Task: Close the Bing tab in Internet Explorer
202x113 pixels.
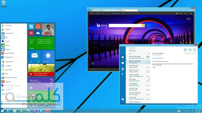Action: 137,10
